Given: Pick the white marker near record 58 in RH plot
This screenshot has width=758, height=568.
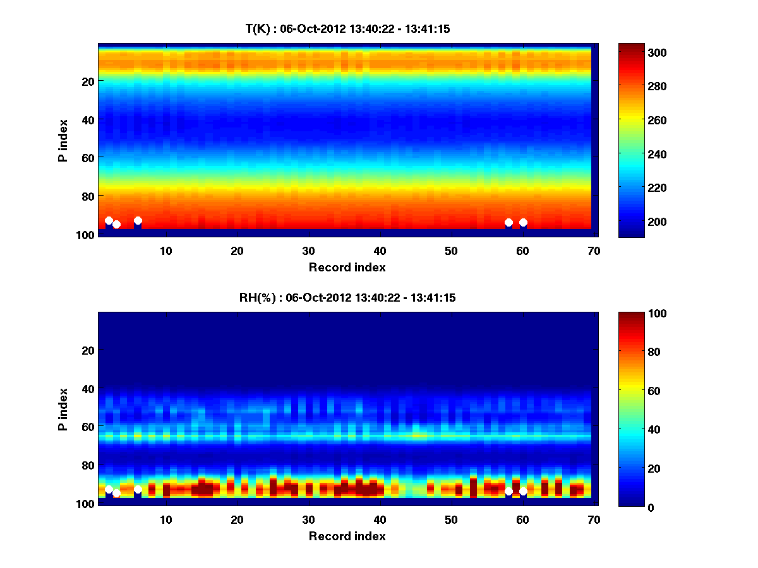Looking at the screenshot, I should point(508,491).
